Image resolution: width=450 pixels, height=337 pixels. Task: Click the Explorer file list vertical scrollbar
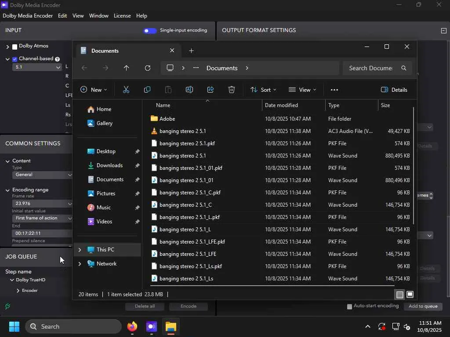click(x=414, y=166)
